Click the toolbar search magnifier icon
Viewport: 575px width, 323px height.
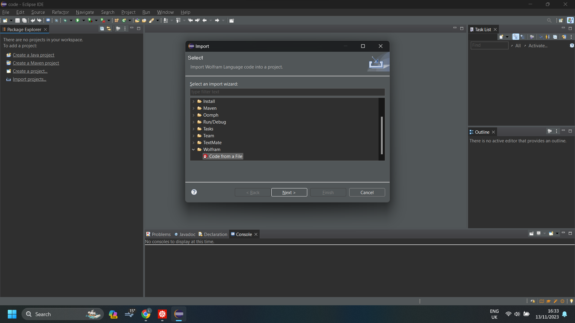point(549,20)
